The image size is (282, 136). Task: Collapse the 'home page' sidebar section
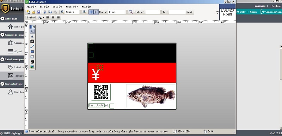click(2, 19)
